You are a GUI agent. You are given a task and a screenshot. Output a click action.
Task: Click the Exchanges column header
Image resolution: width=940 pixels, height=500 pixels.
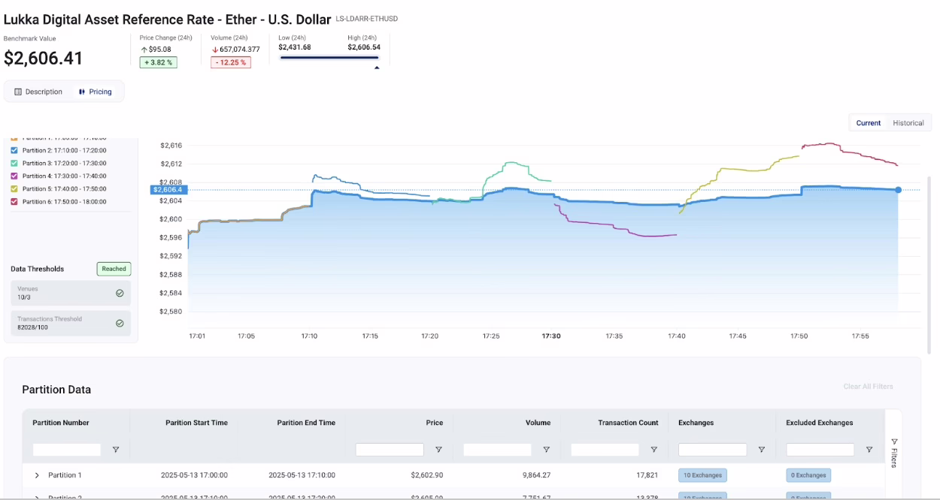pyautogui.click(x=696, y=423)
